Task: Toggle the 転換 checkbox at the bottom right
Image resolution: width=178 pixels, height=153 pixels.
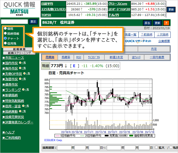Action: (171, 147)
